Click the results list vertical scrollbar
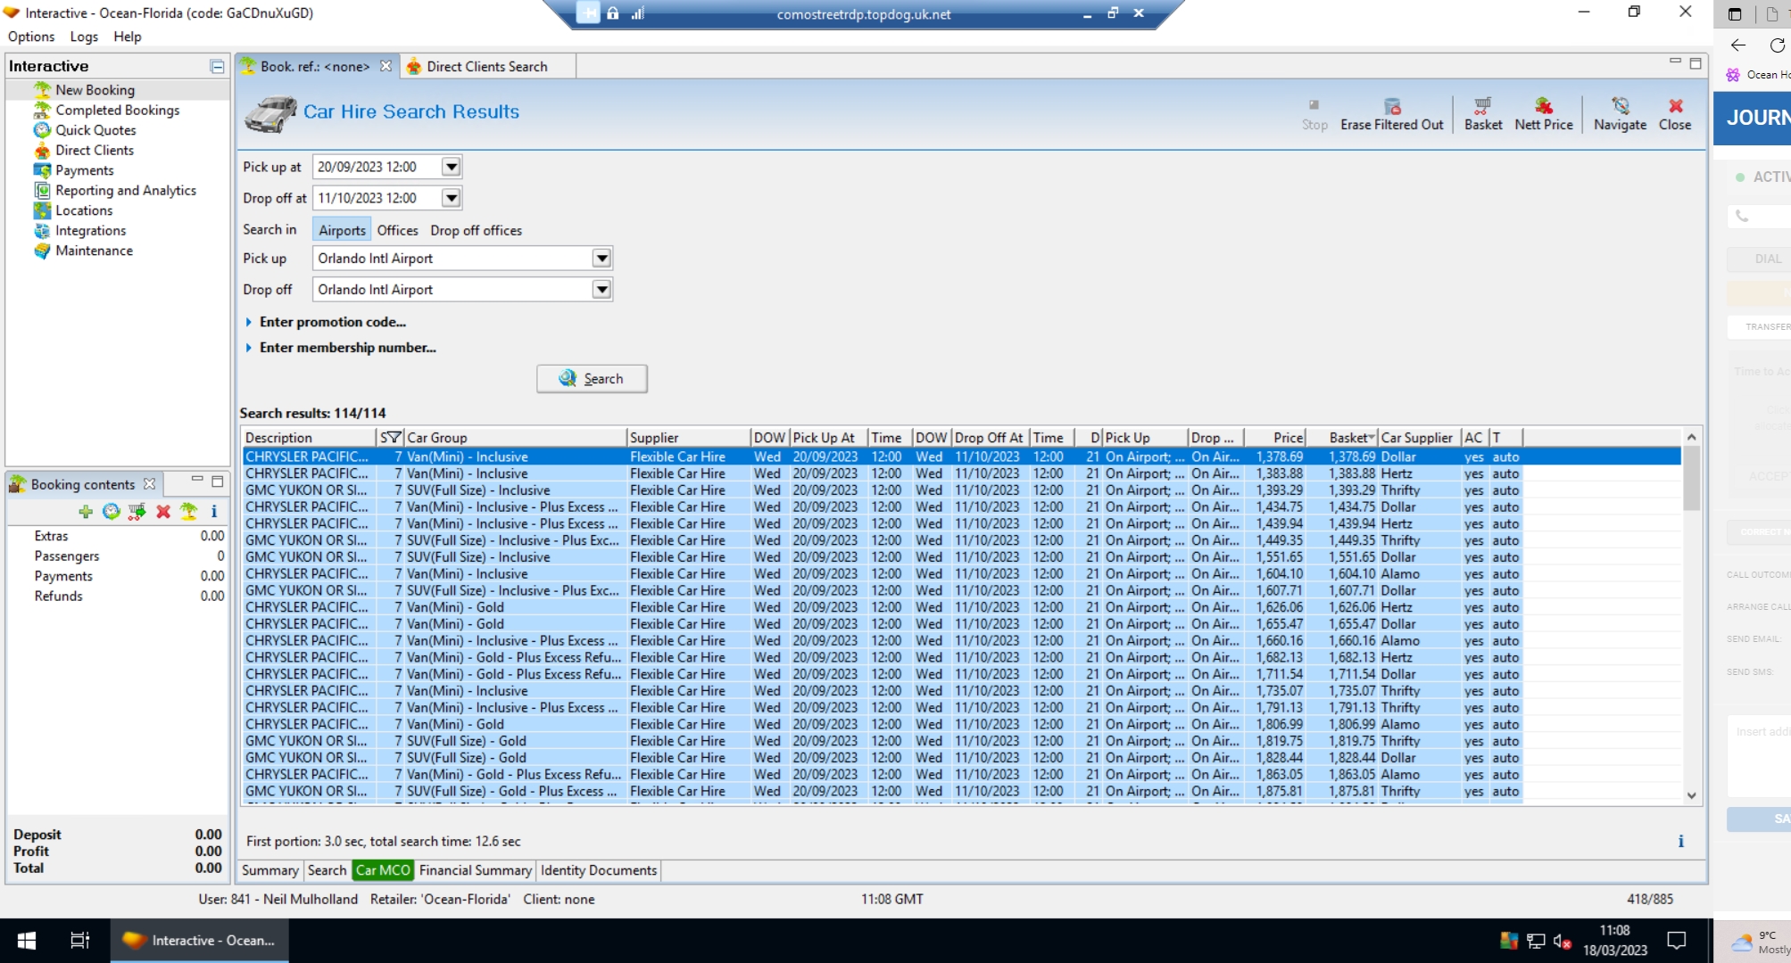Image resolution: width=1791 pixels, height=963 pixels. click(x=1691, y=624)
